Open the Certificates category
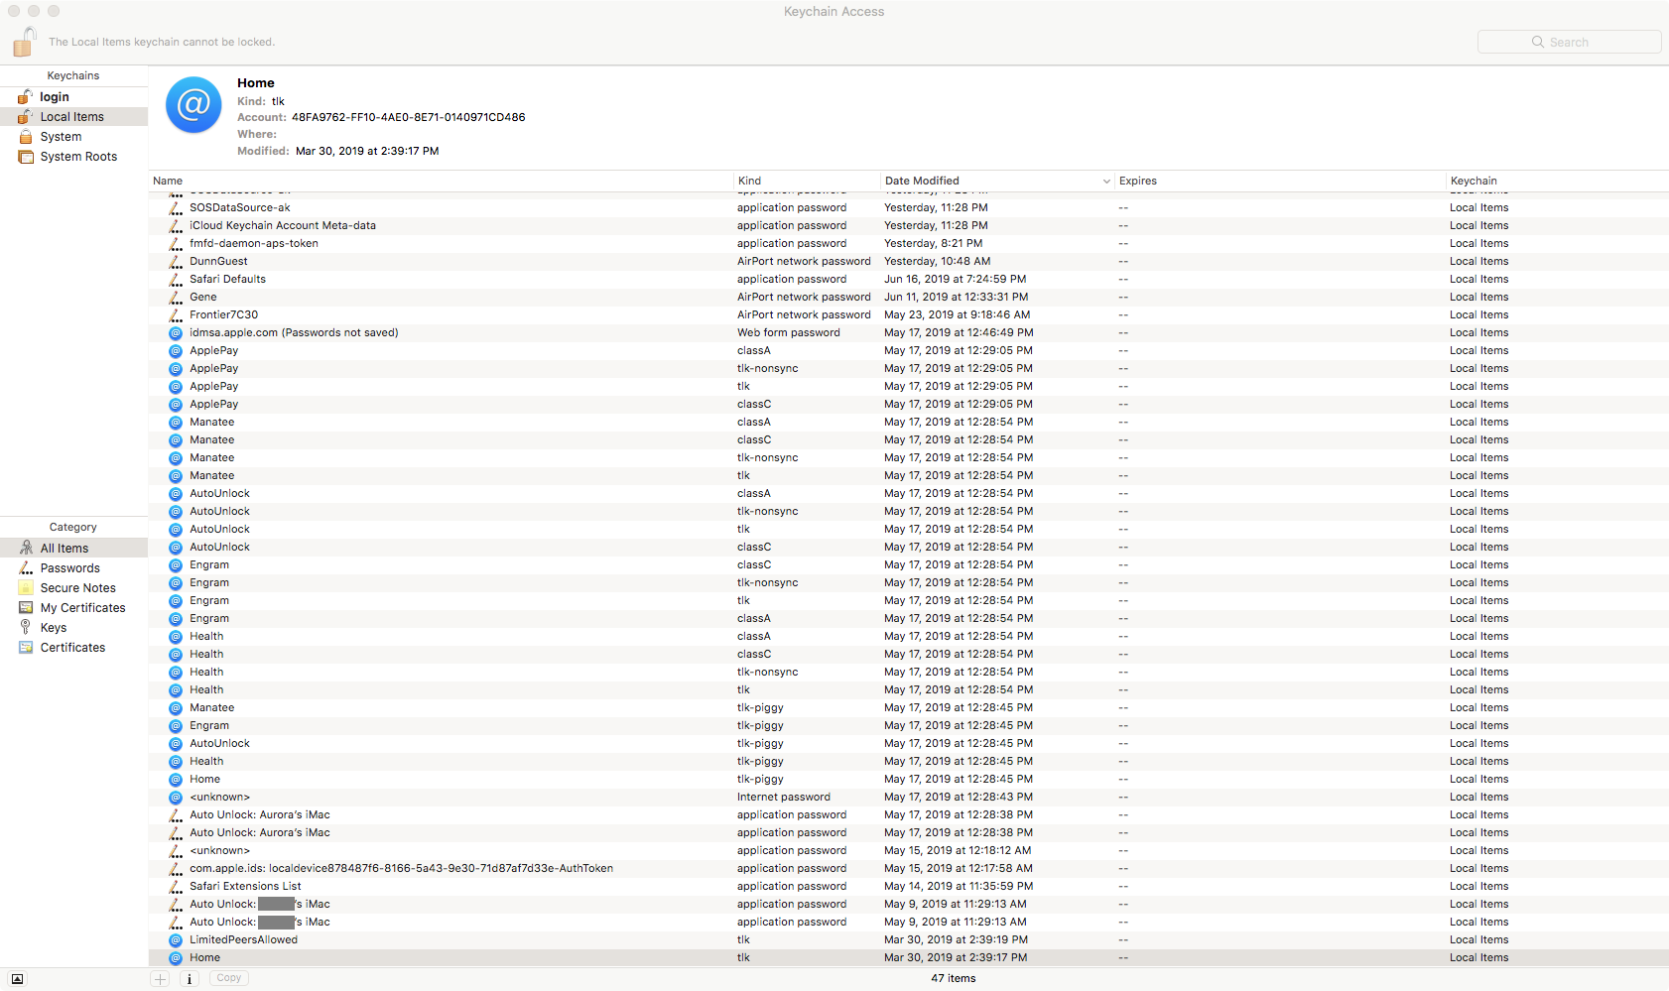1669x991 pixels. point(70,647)
